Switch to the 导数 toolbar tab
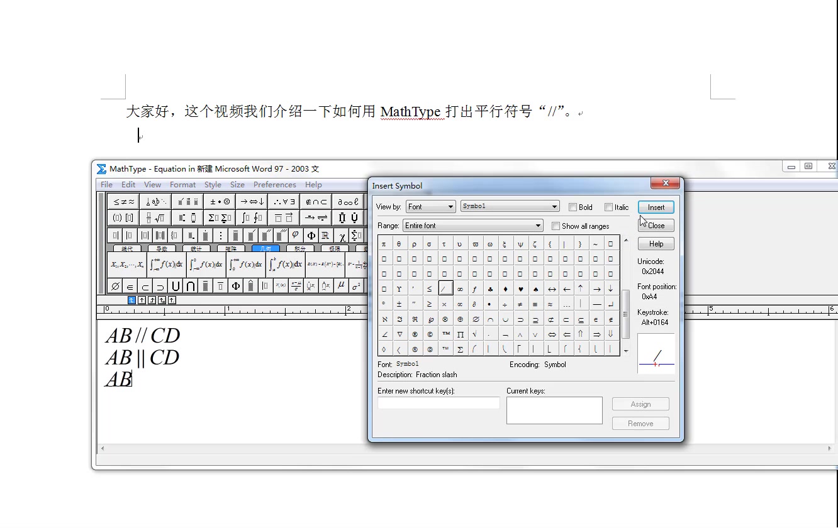 point(162,249)
